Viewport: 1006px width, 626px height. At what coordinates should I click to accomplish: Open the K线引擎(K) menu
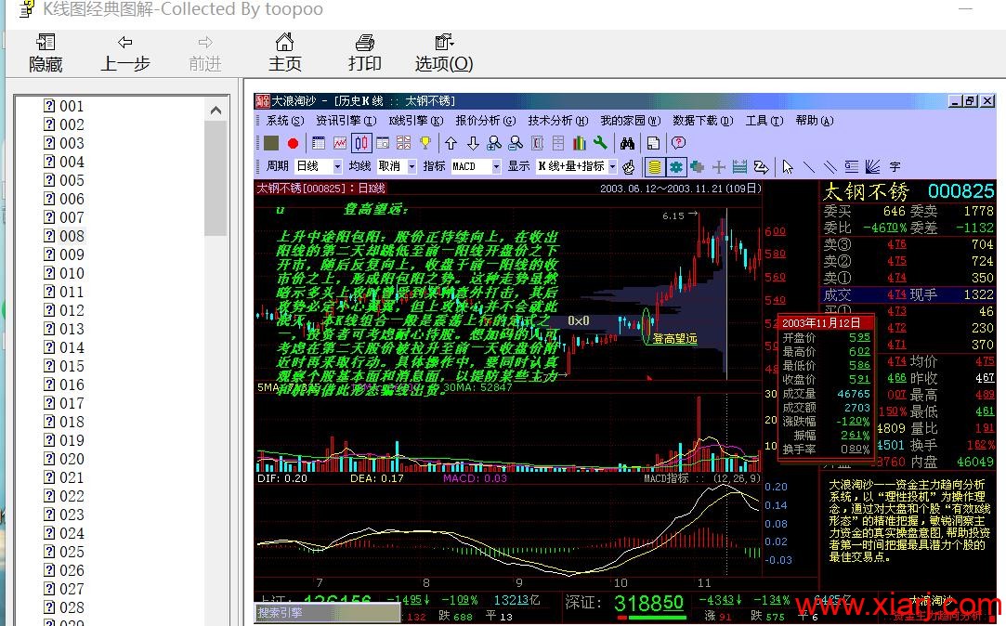tap(416, 121)
